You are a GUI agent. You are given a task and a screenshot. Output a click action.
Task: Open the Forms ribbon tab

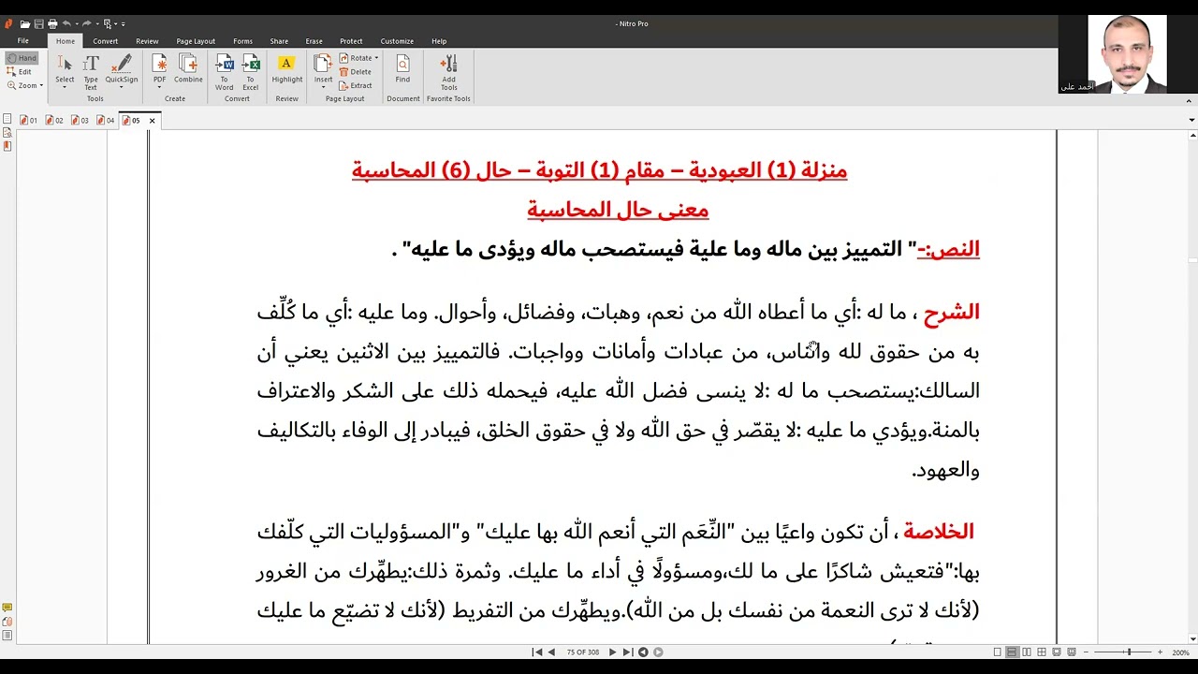point(242,41)
